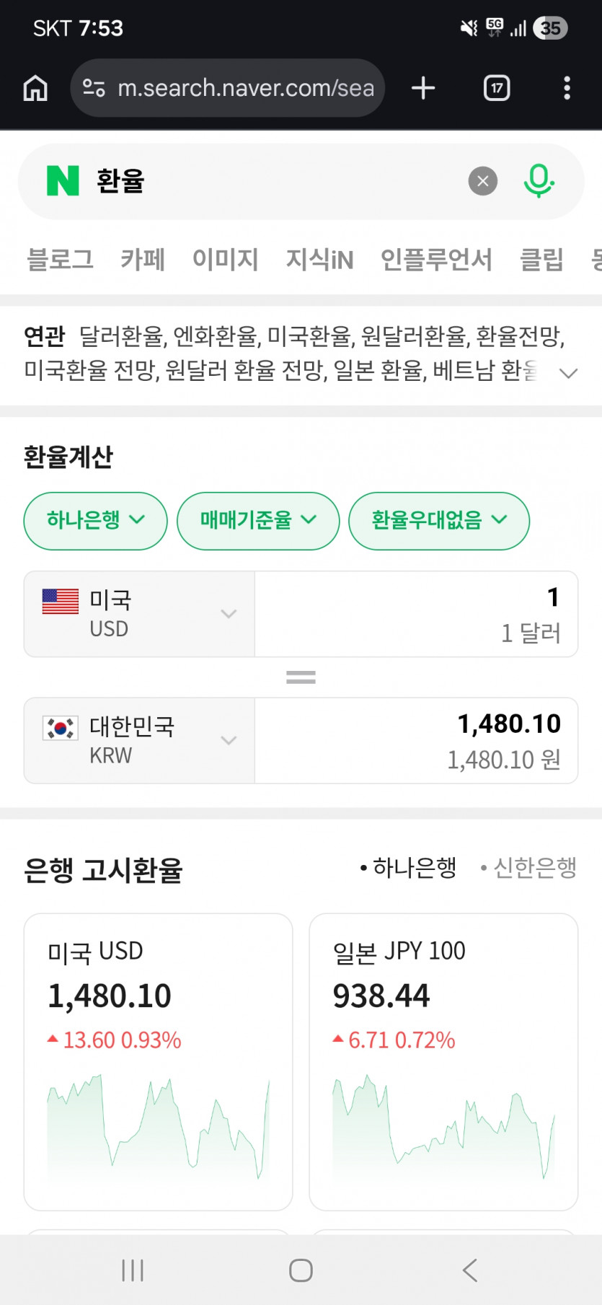Open the browser three-dot menu
Image resolution: width=602 pixels, height=1305 pixels.
click(567, 88)
